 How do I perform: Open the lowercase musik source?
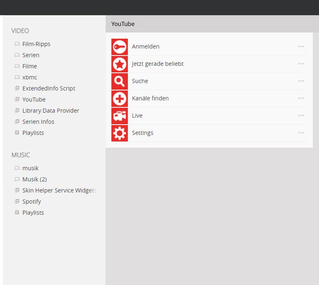point(30,168)
